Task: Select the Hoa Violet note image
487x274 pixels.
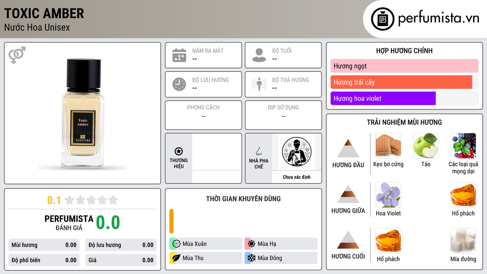Action: coord(388,195)
